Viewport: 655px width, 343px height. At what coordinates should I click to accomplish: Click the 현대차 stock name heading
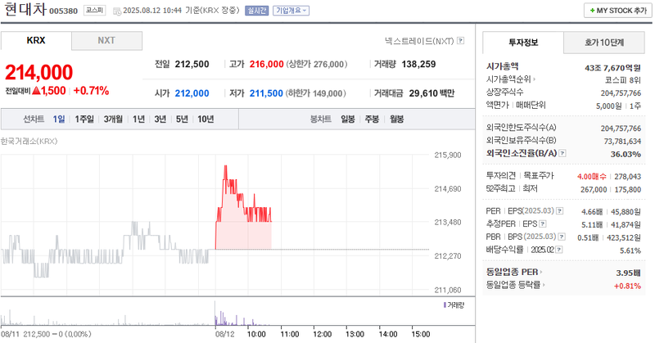25,9
